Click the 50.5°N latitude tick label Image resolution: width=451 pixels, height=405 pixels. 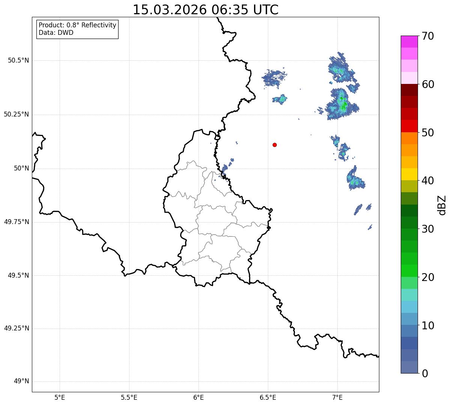pyautogui.click(x=19, y=60)
